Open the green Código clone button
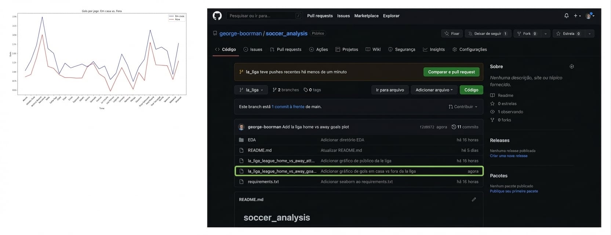Image resolution: width=611 pixels, height=235 pixels. pyautogui.click(x=471, y=90)
